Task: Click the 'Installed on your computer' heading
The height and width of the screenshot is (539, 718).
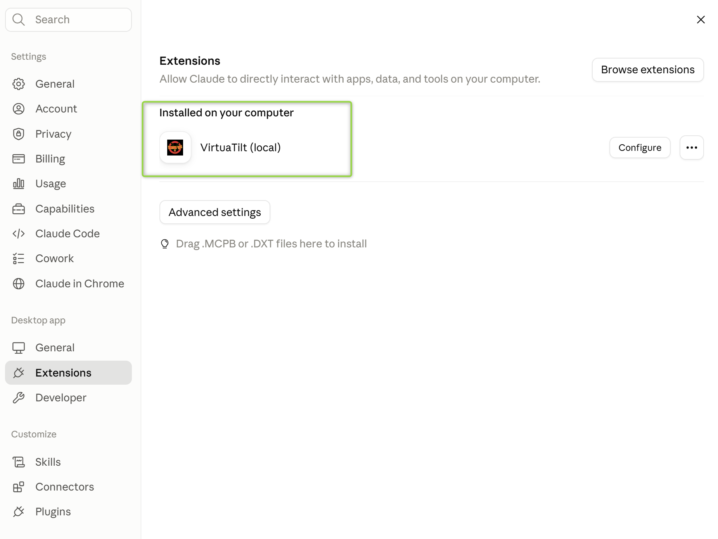Action: point(227,112)
